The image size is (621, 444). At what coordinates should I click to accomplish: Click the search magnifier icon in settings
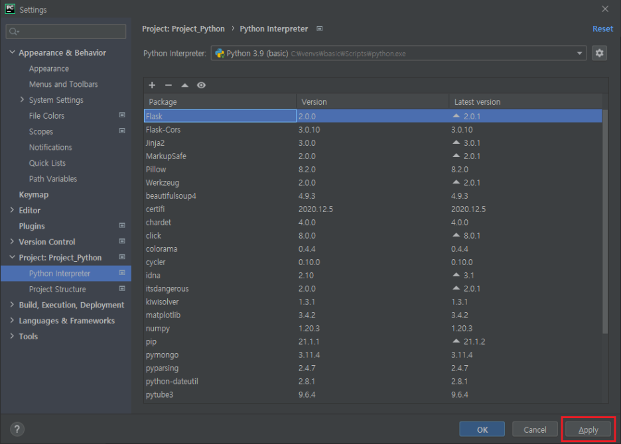[x=14, y=31]
